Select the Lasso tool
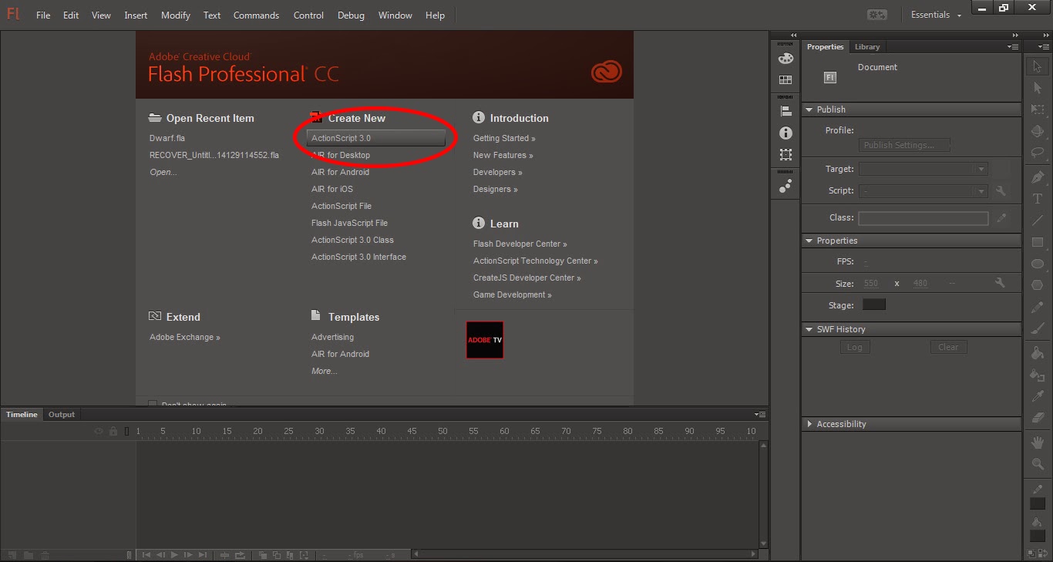Screen dimensions: 1053x562 (x=1038, y=153)
